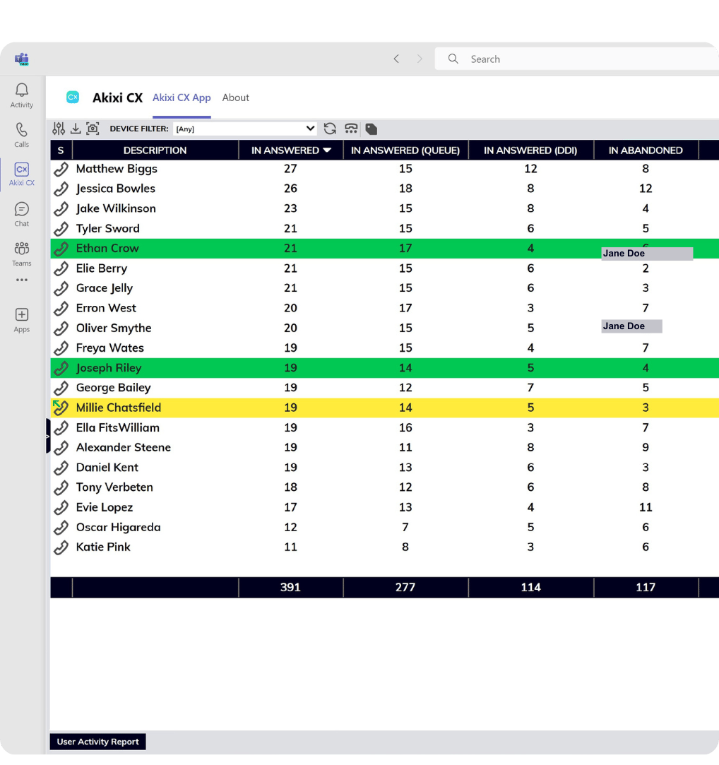
Task: Click the telephone device icon in toolbar
Action: (351, 129)
